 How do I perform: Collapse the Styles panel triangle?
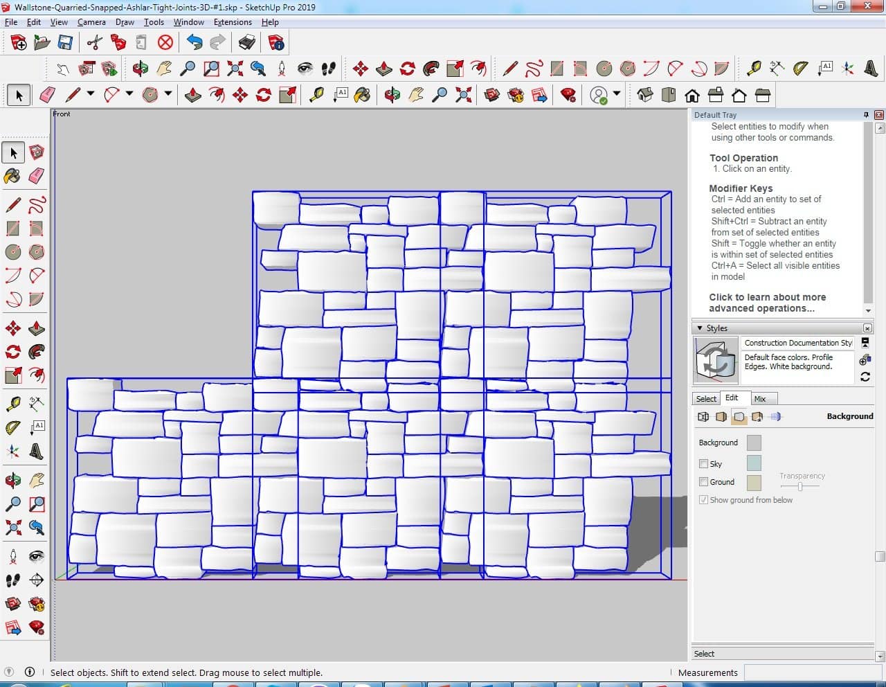[x=700, y=328]
